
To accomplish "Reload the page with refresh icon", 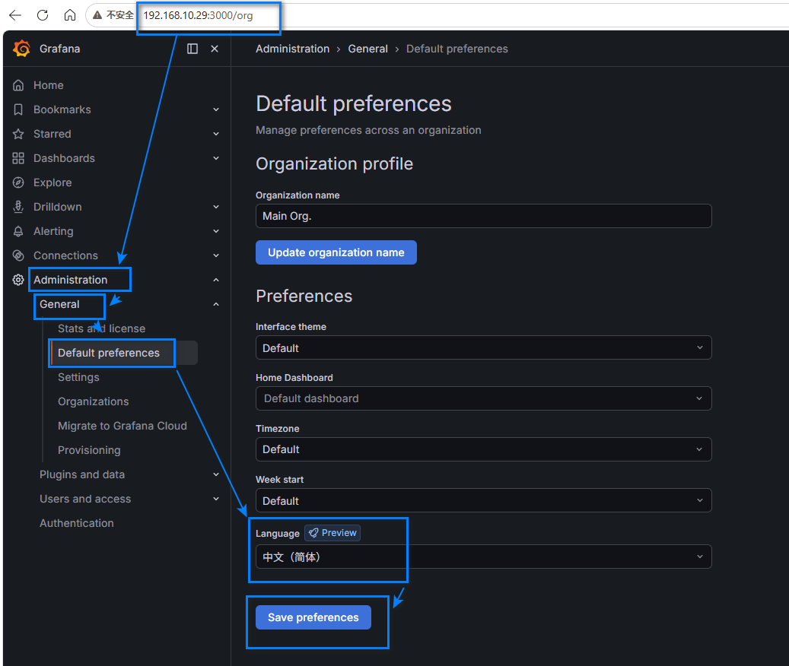I will [x=43, y=15].
